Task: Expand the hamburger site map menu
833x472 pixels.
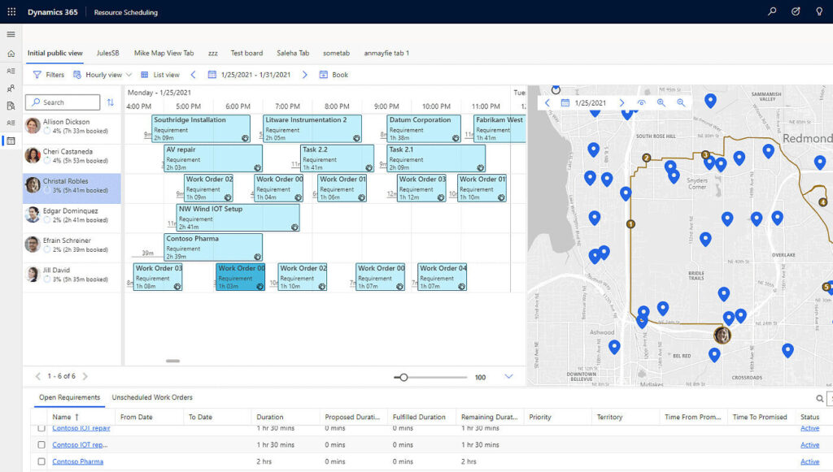Action: click(x=11, y=34)
